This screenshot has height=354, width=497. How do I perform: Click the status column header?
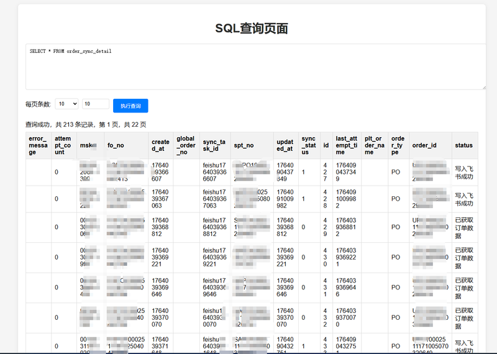[x=464, y=145]
